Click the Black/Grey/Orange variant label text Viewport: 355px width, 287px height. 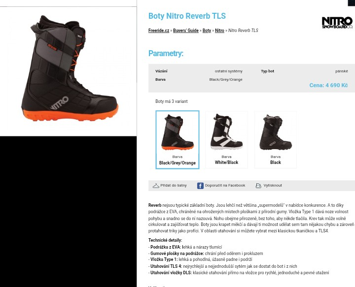coord(177,163)
